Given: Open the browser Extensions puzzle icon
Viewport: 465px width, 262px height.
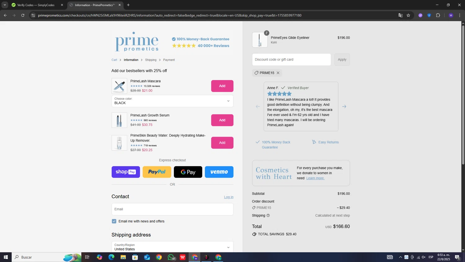Looking at the screenshot, I should 438,15.
